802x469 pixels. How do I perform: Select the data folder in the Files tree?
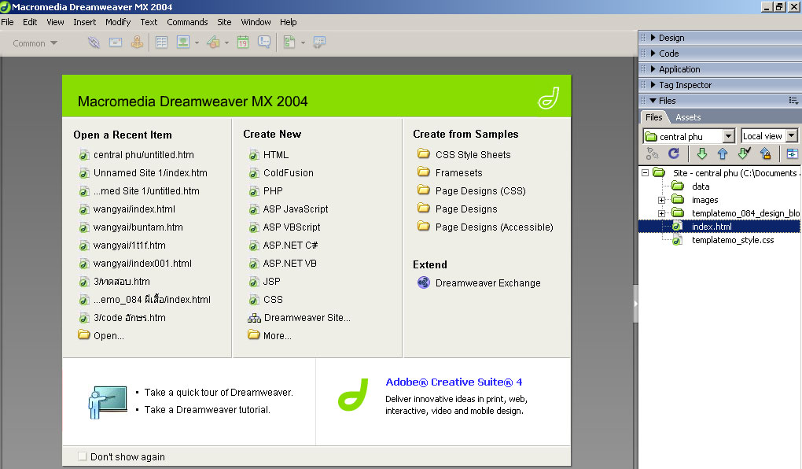tap(701, 186)
